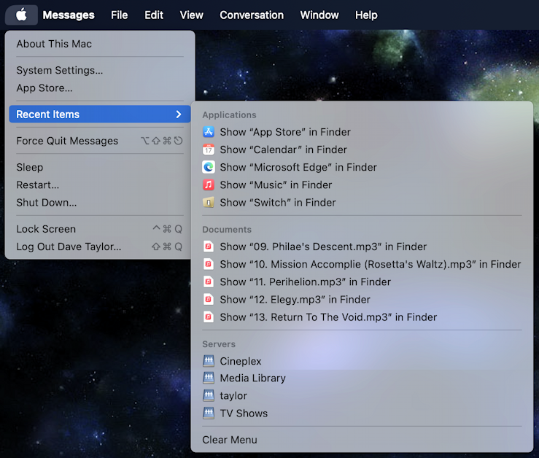Click the Cineplex server name
539x458 pixels.
[241, 361]
